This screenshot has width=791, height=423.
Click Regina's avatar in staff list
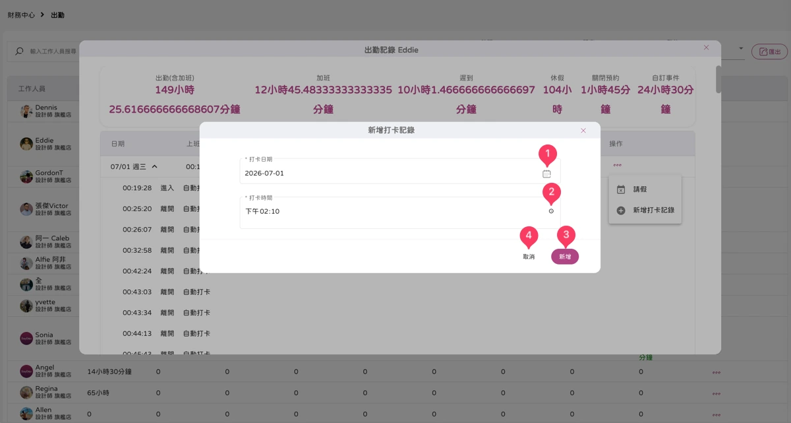26,393
